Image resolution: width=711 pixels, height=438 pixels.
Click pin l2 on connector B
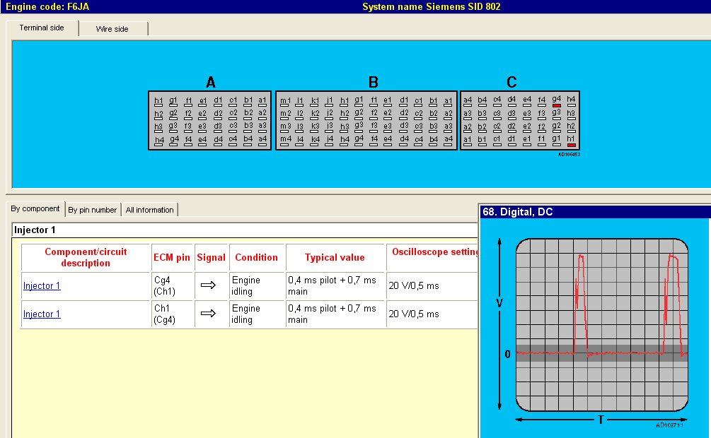(x=300, y=115)
